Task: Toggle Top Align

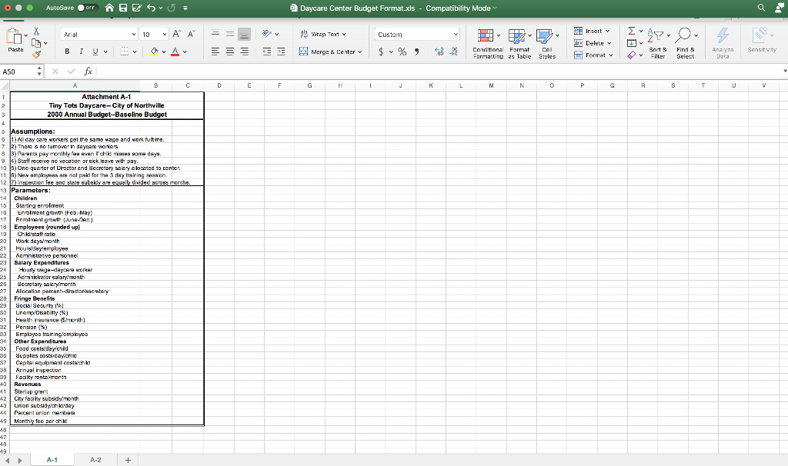Action: tap(215, 34)
